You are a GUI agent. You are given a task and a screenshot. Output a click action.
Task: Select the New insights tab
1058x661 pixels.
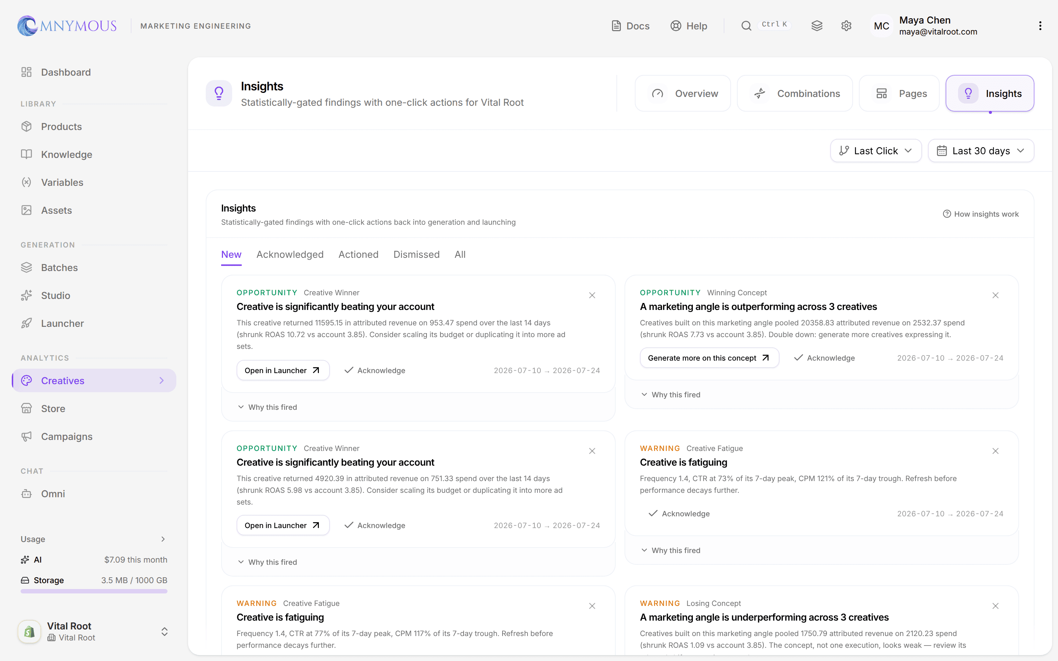point(231,254)
